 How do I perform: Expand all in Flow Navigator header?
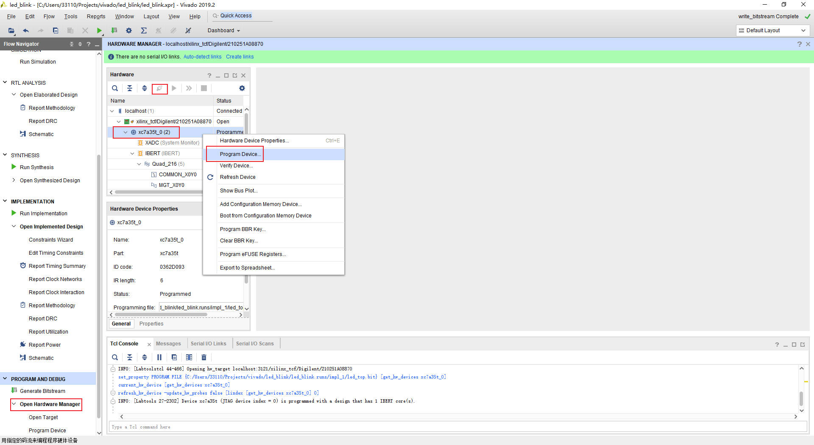click(x=80, y=44)
